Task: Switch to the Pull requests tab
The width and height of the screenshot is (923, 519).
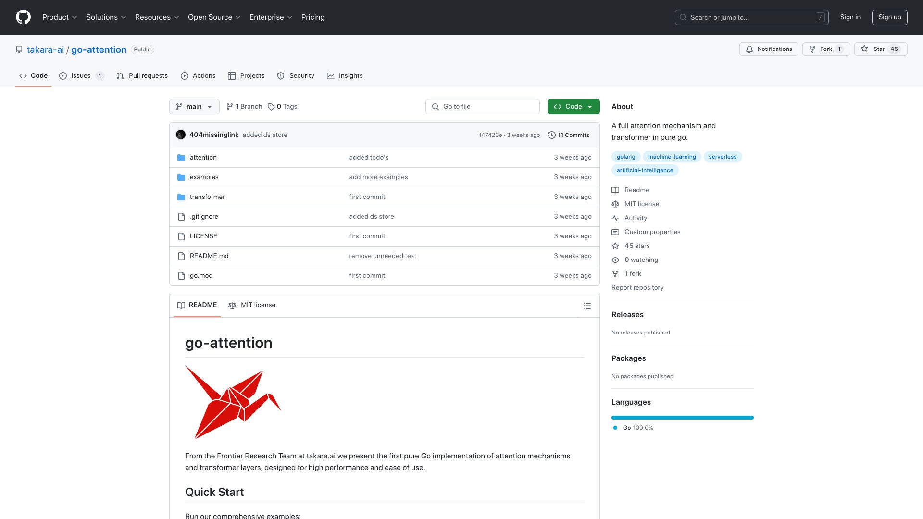Action: [x=142, y=76]
